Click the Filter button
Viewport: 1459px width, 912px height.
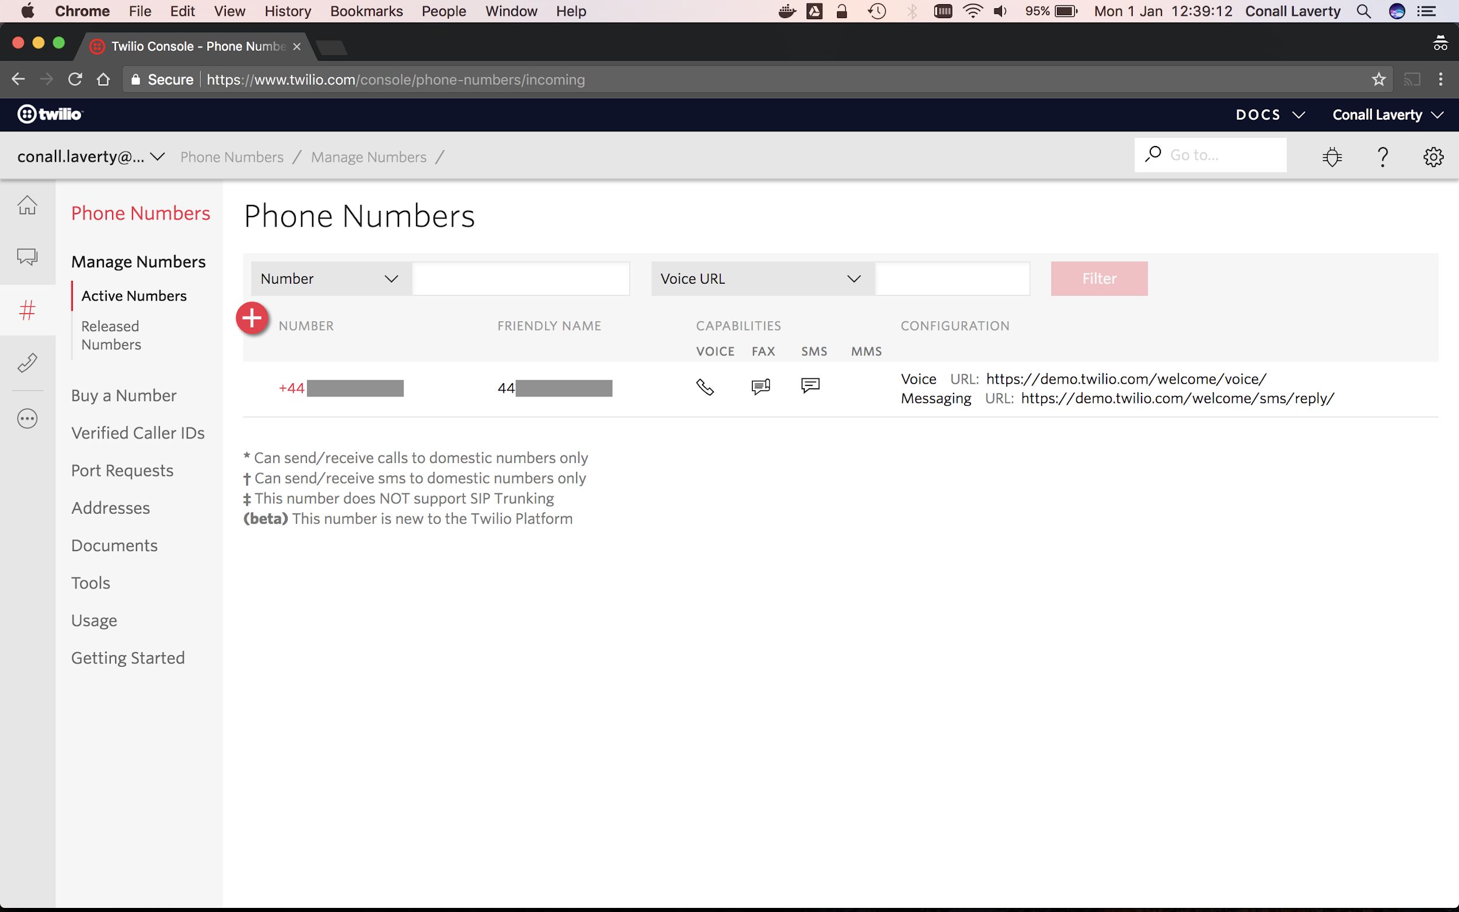click(x=1099, y=279)
